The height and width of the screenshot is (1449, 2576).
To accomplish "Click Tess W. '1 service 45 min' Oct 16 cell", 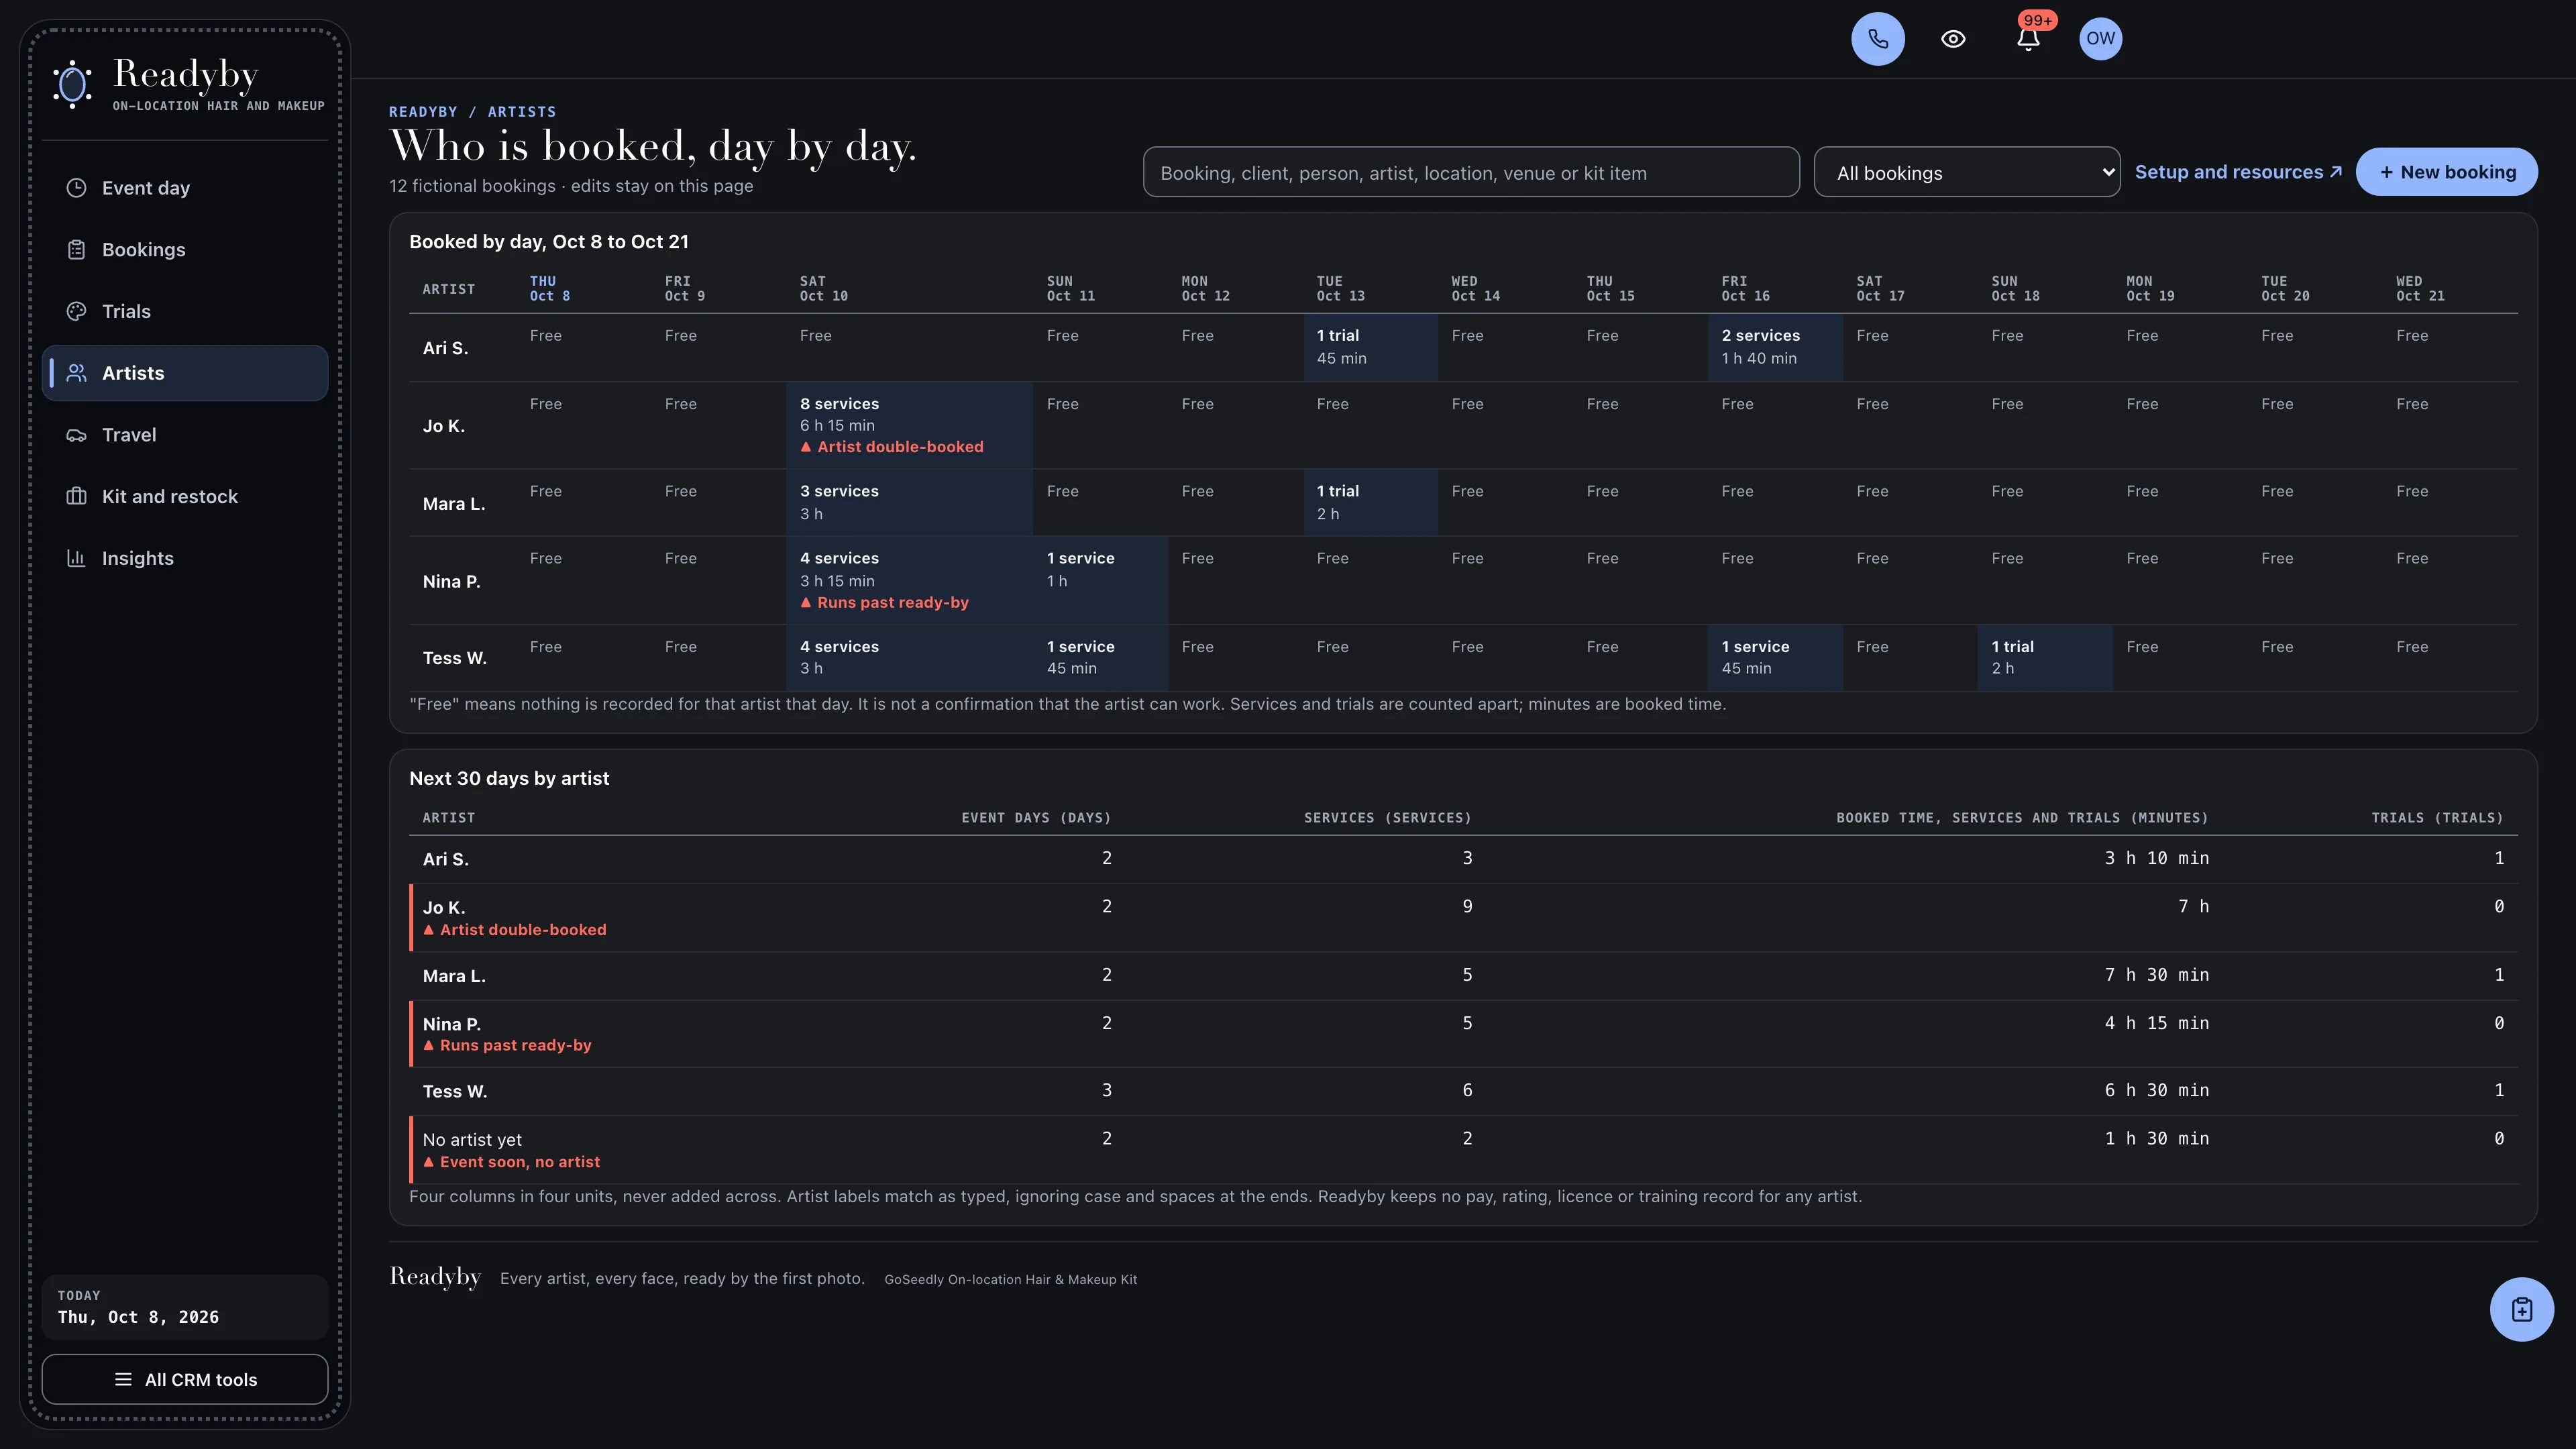I will tap(1775, 657).
